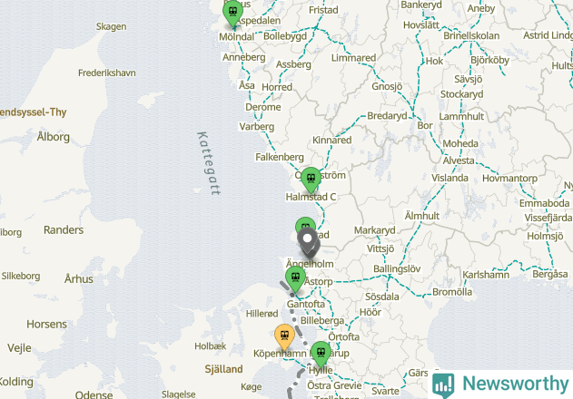573x399 pixels.
Task: Click the Själland region label
Action: (223, 369)
